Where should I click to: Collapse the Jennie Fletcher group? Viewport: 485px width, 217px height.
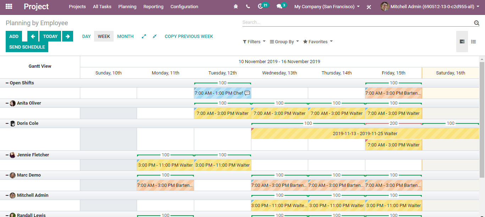(x=7, y=155)
